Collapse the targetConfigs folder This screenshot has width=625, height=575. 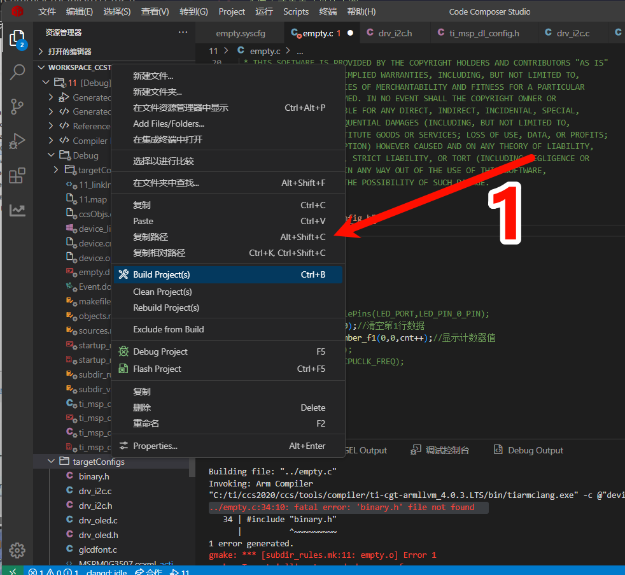pyautogui.click(x=51, y=461)
